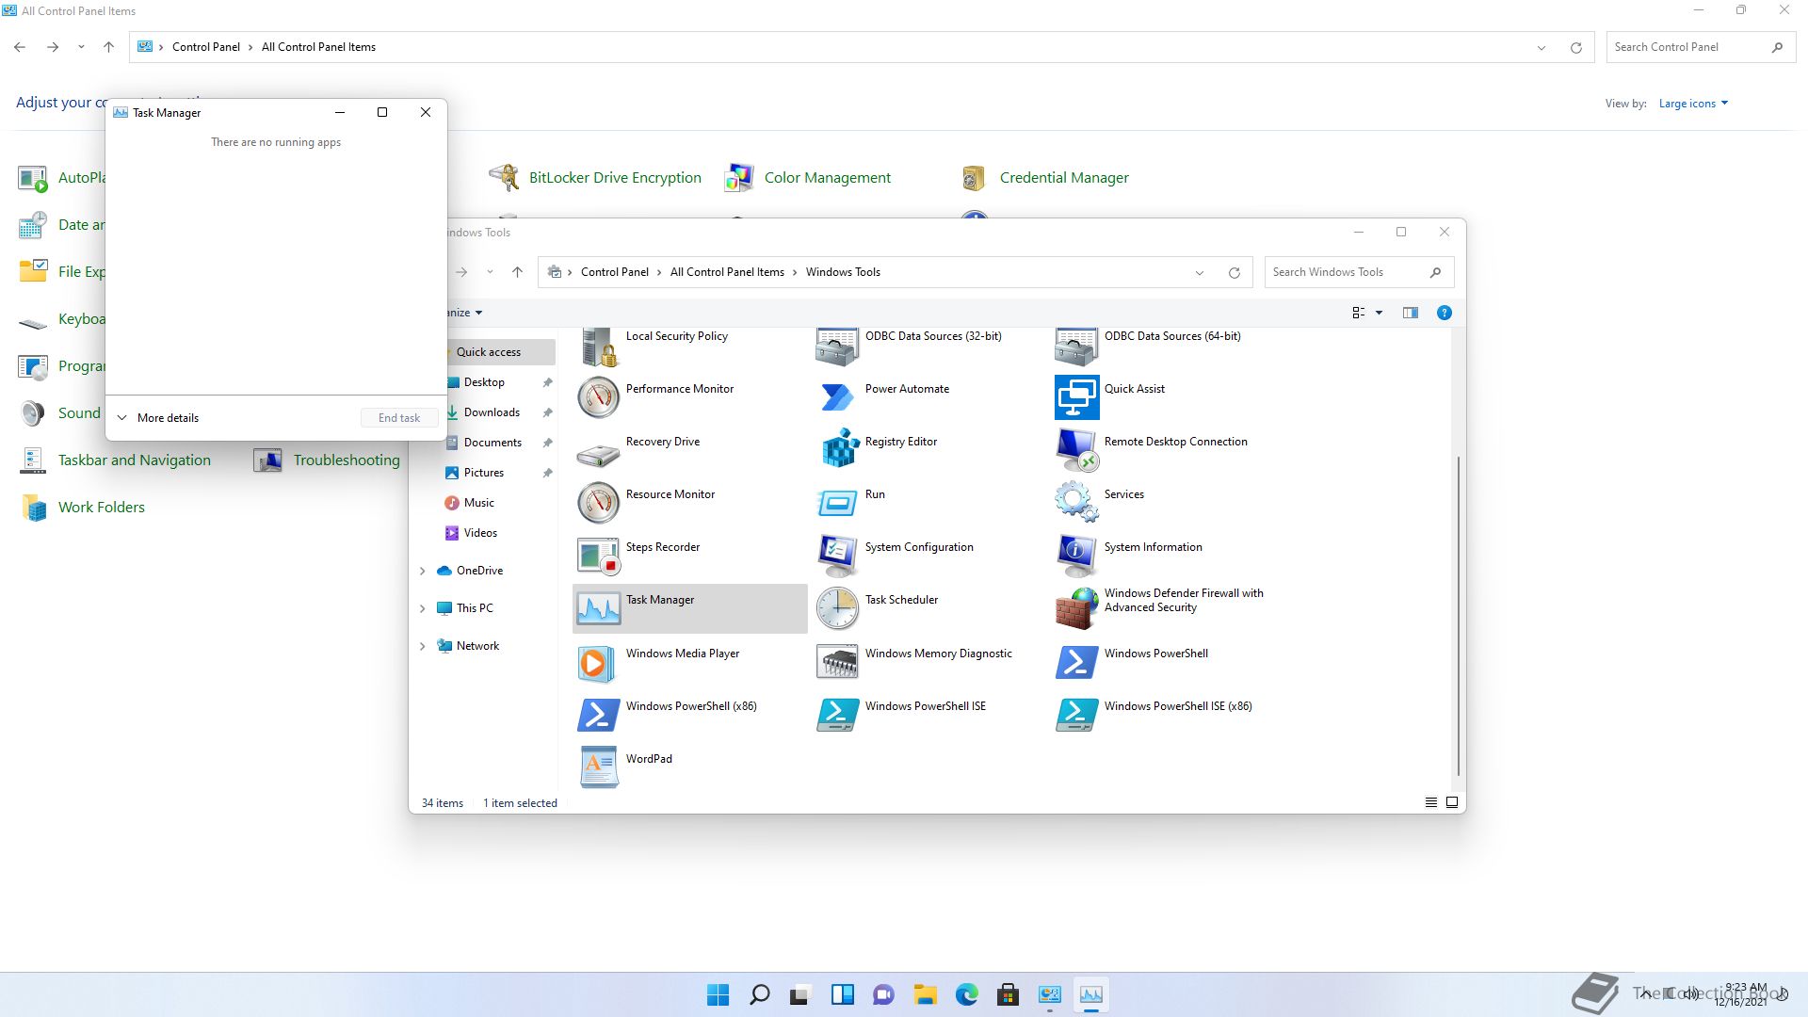Open recent locations dropdown in Control Panel

click(81, 47)
